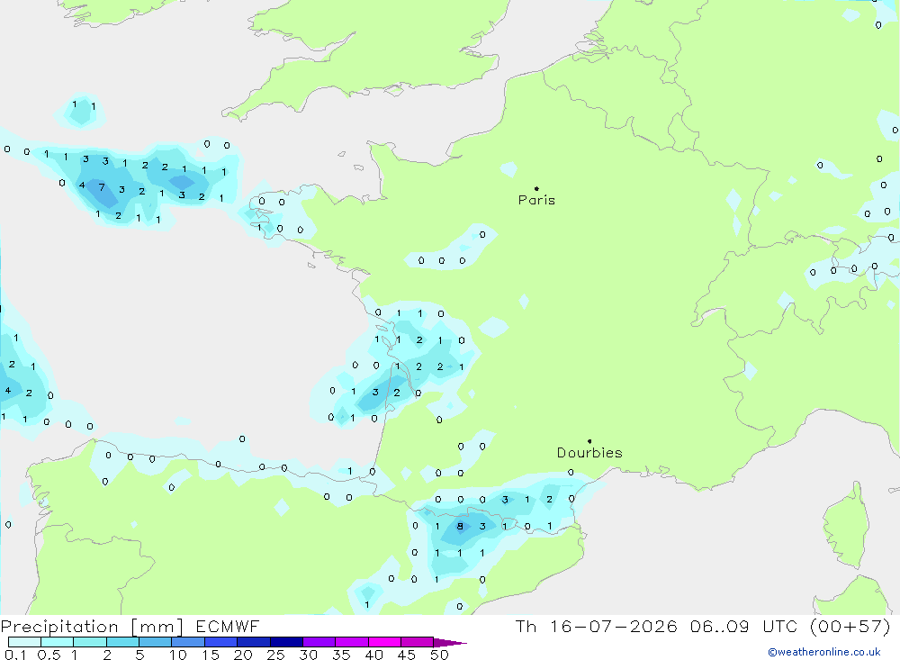The image size is (900, 660).
Task: Click the '15' legend label
Action: pyautogui.click(x=211, y=655)
